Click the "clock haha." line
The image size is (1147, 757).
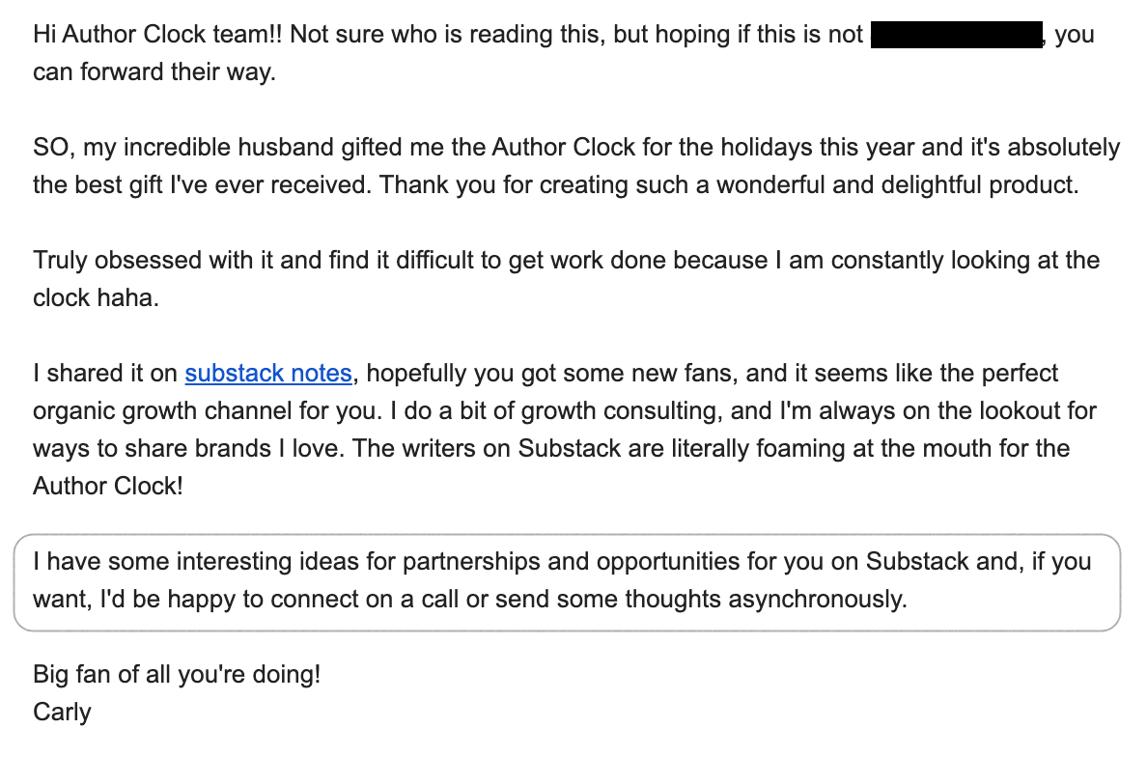point(96,298)
